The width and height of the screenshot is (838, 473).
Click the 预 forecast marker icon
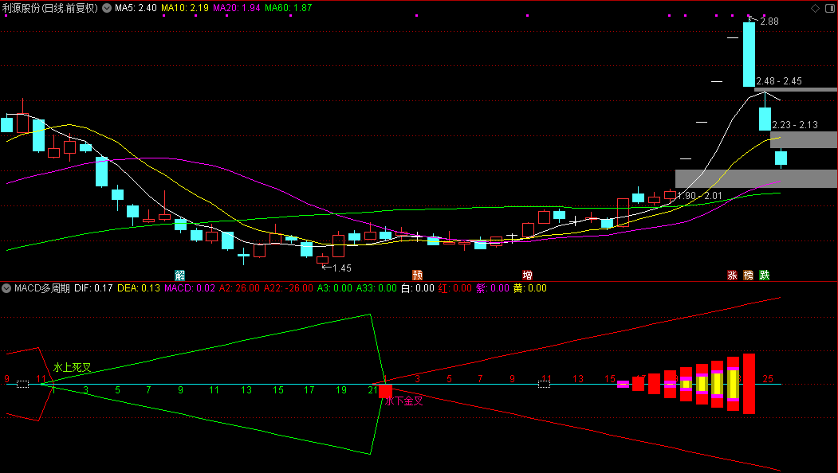(417, 275)
